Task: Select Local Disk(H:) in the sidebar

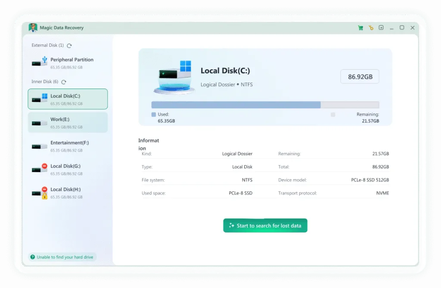Action: 68,193
